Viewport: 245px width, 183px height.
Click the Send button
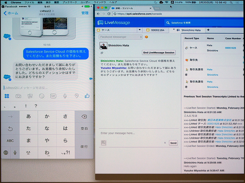pos(173,143)
